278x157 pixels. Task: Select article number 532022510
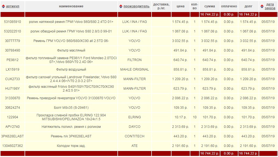(x=13, y=31)
